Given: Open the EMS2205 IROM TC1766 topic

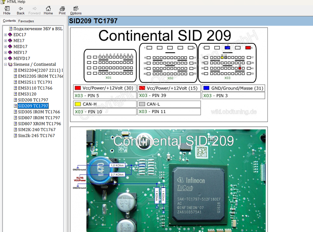Looking at the screenshot, I should 41,76.
